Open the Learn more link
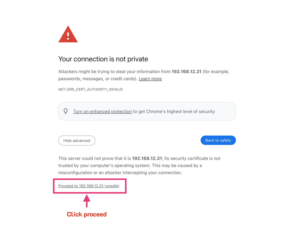306x226 pixels. [x=150, y=79]
